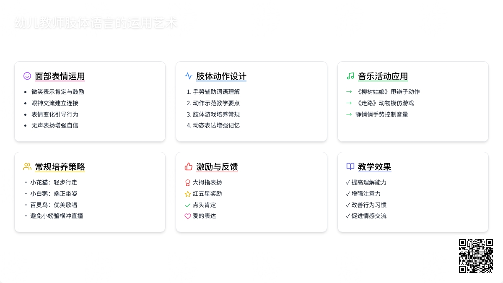Click the star icon beside 红五星奖励

click(188, 194)
